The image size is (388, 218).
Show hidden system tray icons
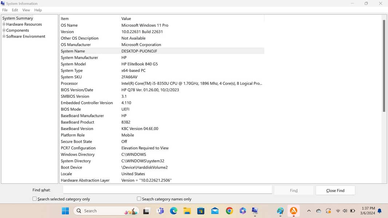(309, 211)
